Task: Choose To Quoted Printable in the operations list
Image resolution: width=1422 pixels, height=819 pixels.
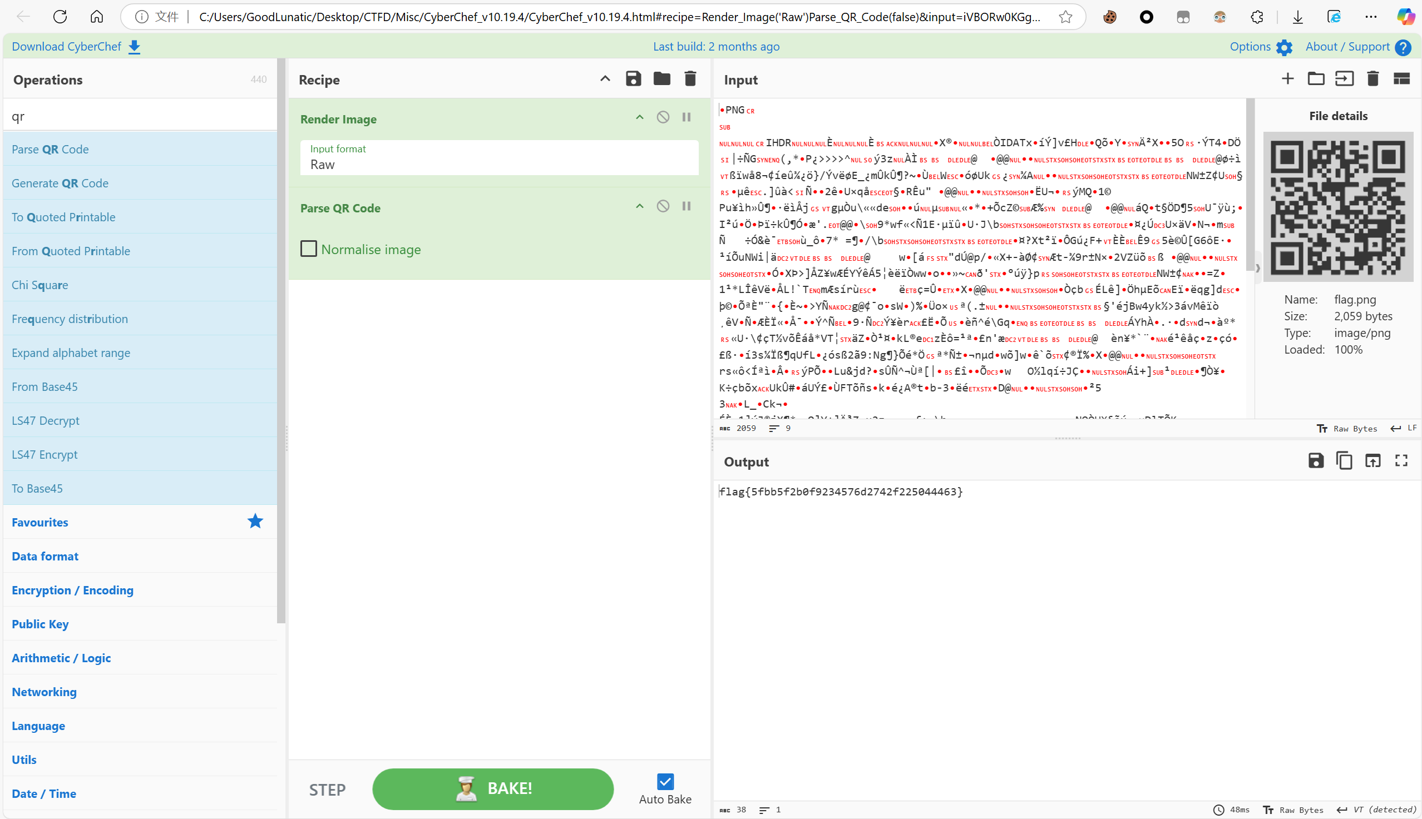Action: click(140, 216)
